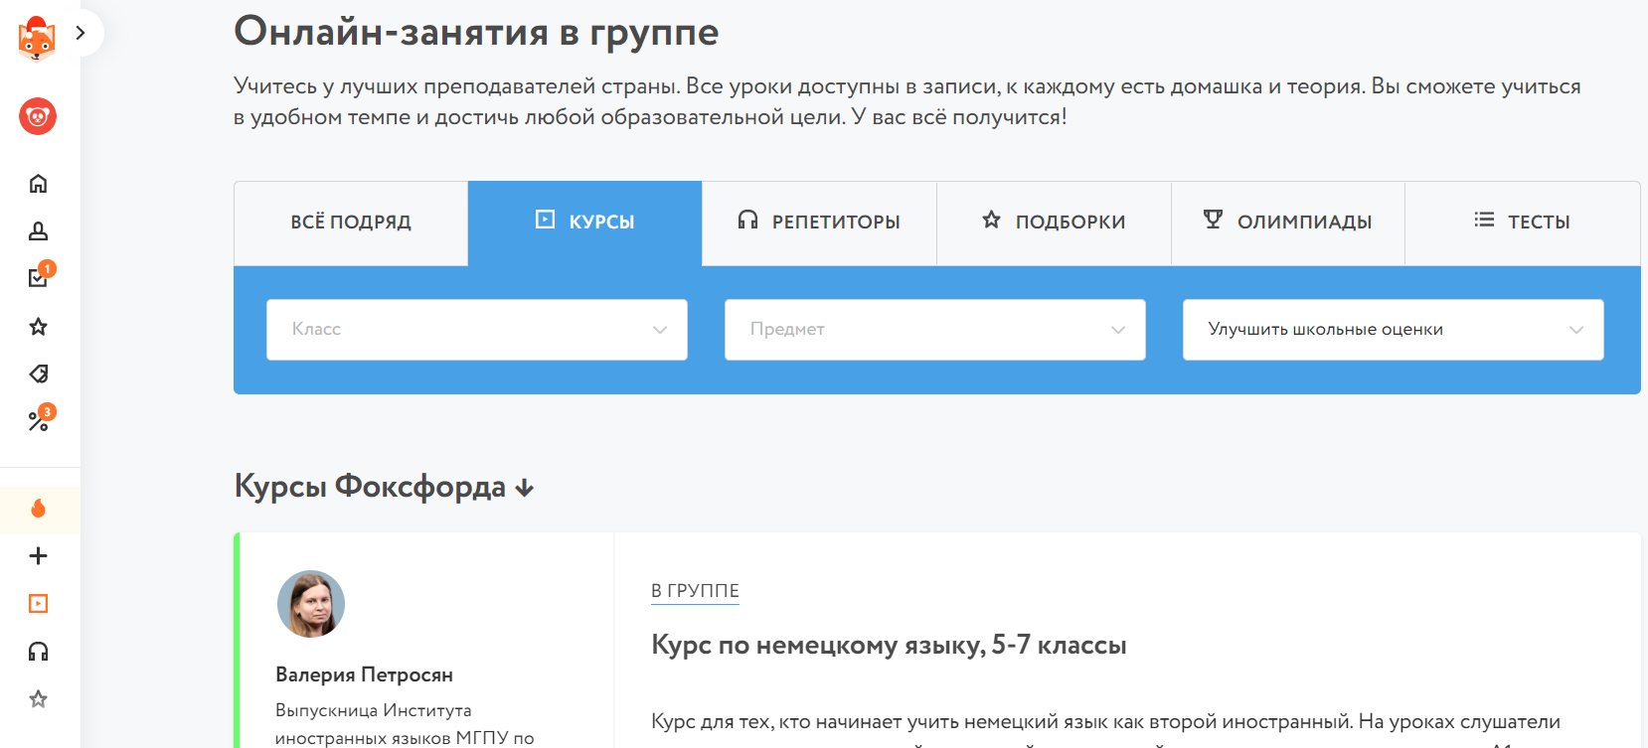Select the orange flame icon in sidebar

click(x=38, y=509)
